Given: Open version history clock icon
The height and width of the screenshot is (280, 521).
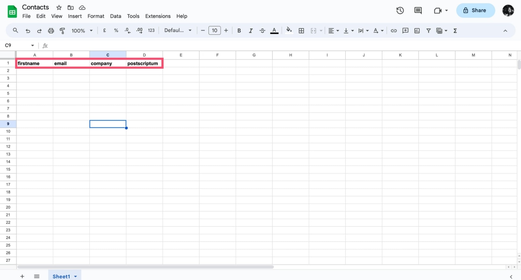Looking at the screenshot, I should click(400, 10).
